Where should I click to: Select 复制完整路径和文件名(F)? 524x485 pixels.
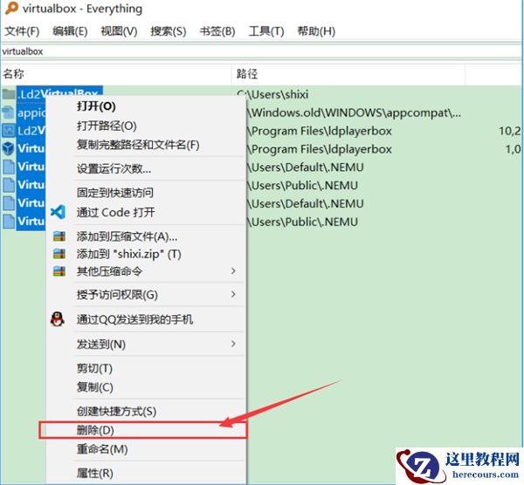(x=138, y=145)
